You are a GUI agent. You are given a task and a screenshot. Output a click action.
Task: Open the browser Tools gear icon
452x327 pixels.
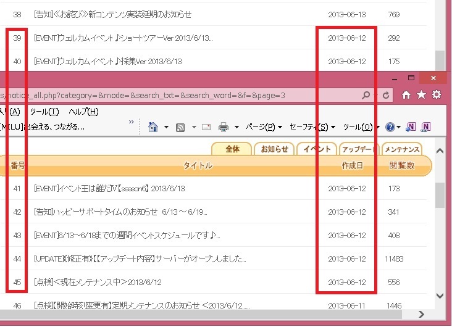(x=437, y=95)
